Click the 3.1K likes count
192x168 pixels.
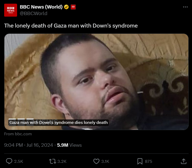[105, 162]
